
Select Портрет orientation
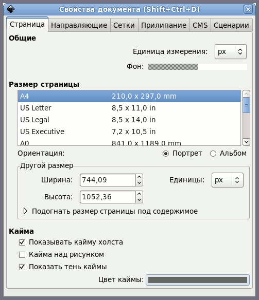click(182, 154)
